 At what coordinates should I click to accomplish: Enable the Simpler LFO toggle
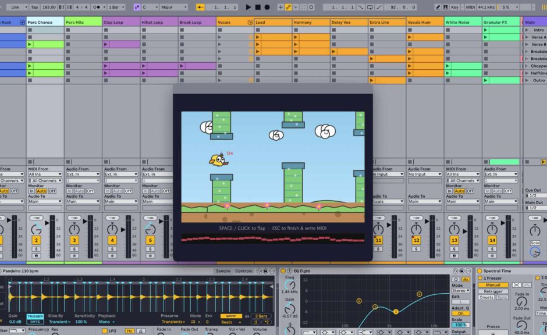(x=105, y=331)
